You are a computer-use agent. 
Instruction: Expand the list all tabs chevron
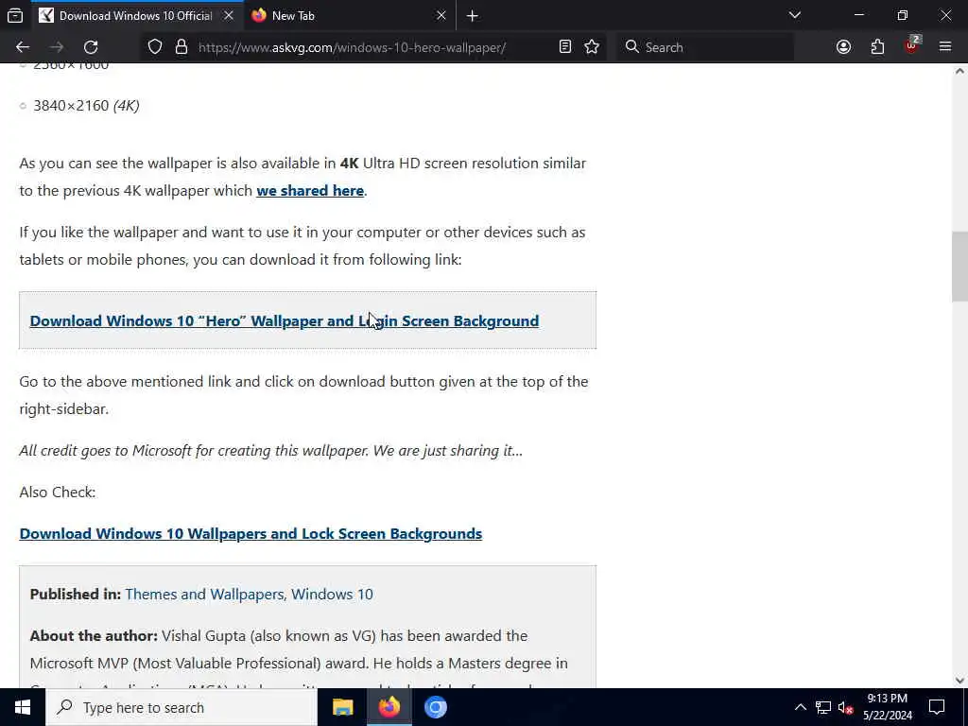[795, 15]
